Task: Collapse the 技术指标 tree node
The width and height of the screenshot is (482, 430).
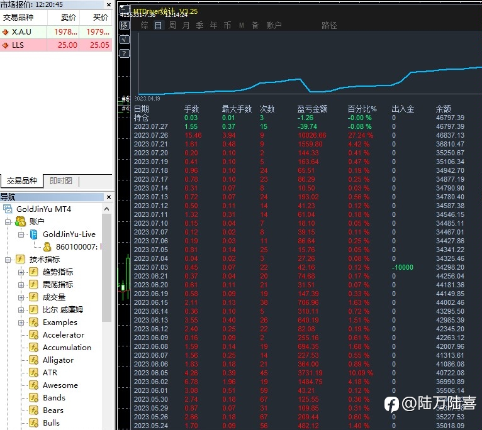Action: (x=8, y=260)
